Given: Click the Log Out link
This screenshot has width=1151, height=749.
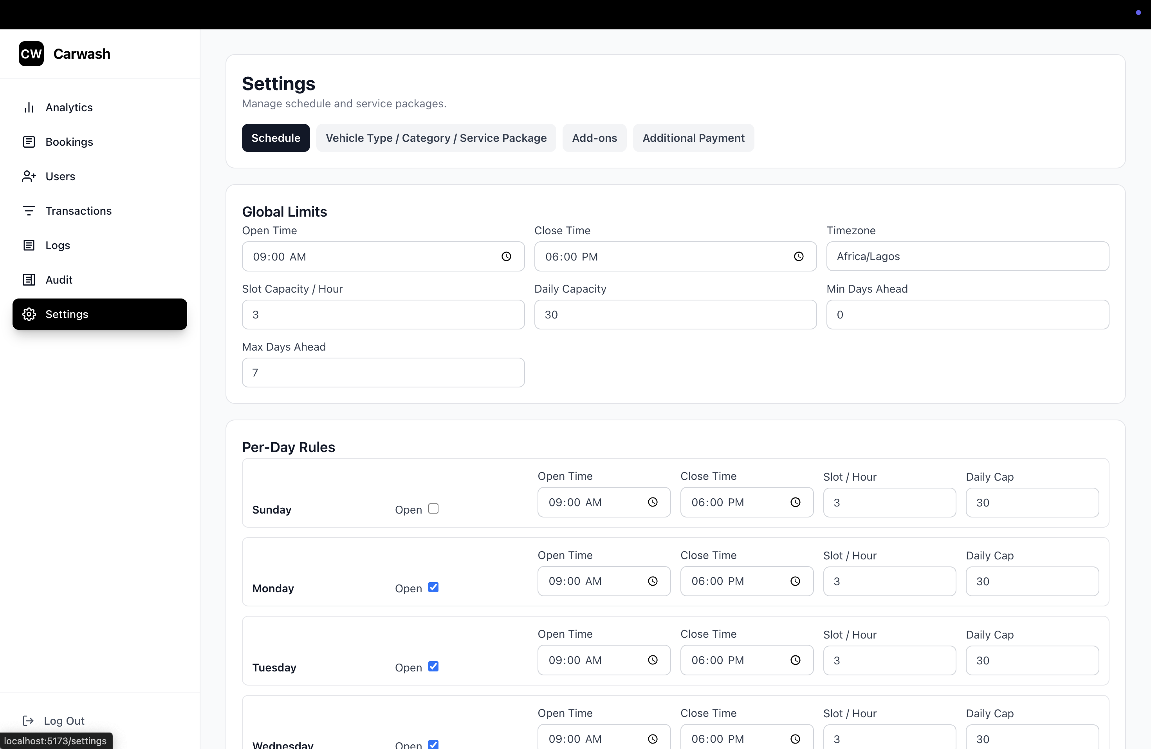Looking at the screenshot, I should [x=64, y=721].
